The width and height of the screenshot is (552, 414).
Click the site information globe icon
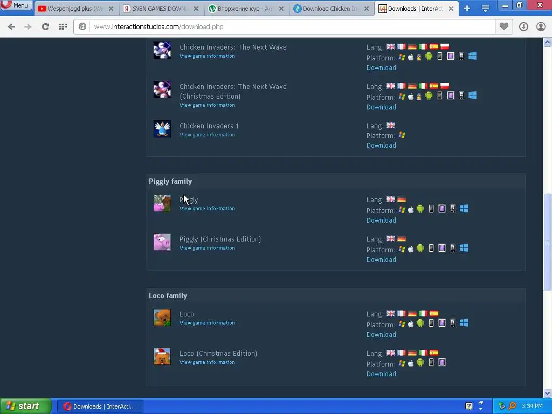82,27
